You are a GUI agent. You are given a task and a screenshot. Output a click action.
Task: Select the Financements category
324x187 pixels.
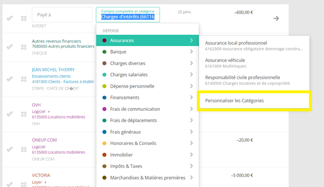point(147,97)
